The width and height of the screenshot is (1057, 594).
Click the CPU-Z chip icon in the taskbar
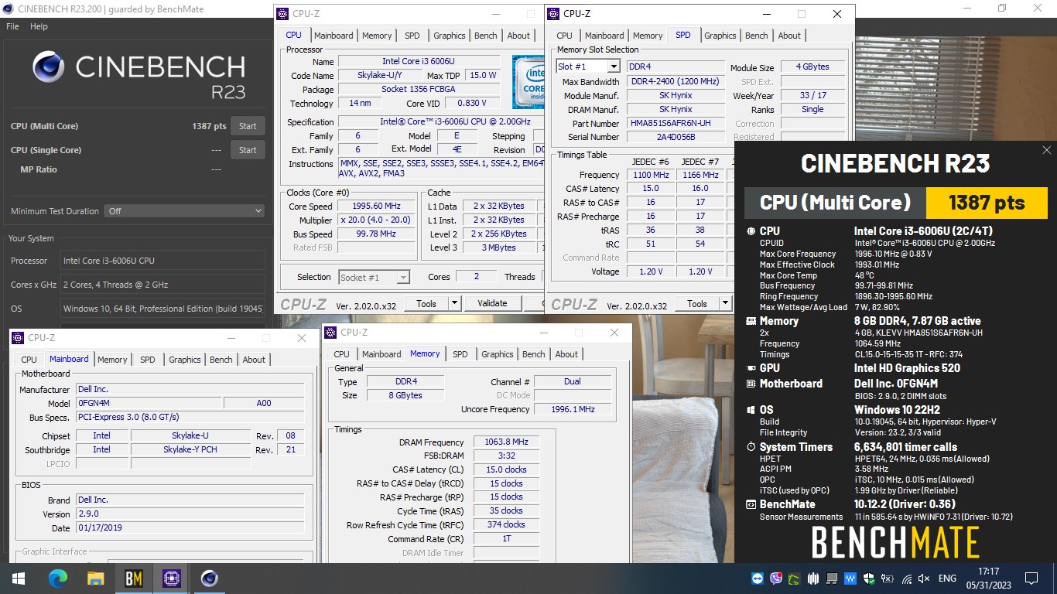point(172,578)
